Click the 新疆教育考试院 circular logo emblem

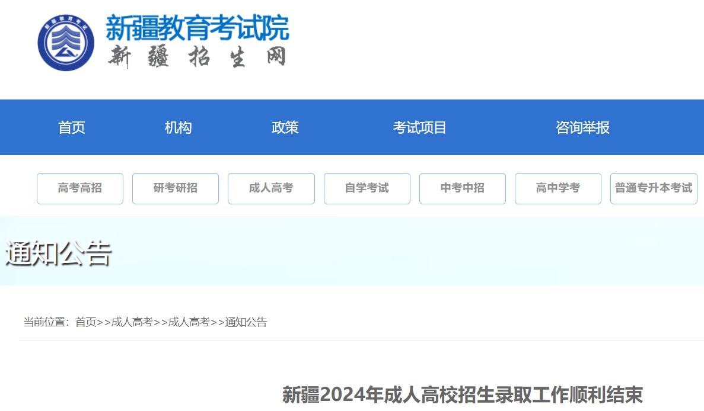[x=66, y=43]
